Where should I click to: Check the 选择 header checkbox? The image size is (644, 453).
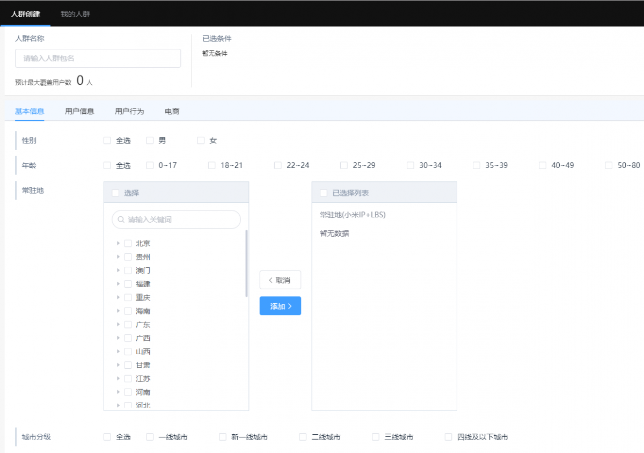pos(115,193)
